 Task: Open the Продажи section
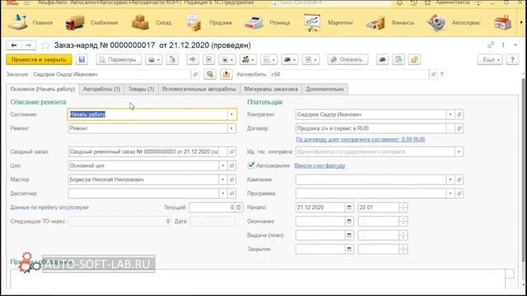[208, 22]
